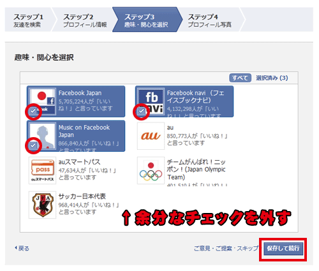Viewport: 319px width, 271px height.
Task: Switch to the 選択済み (3) tab
Action: [272, 78]
